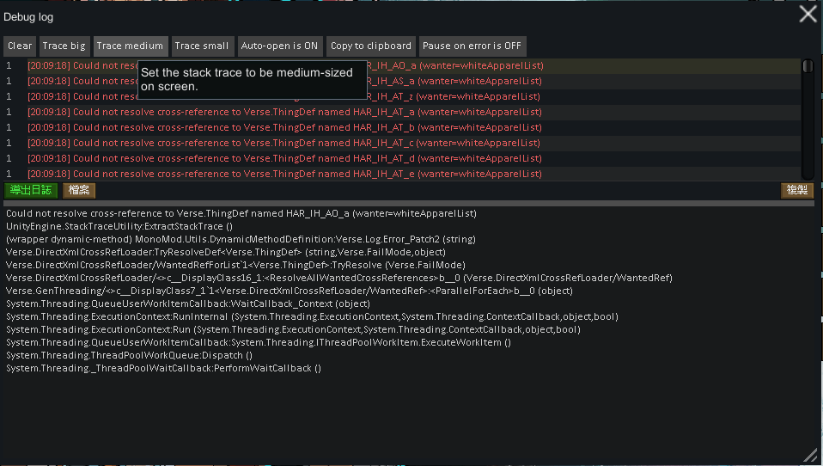Choose Trace small stack trace size
This screenshot has width=823, height=466.
point(202,46)
